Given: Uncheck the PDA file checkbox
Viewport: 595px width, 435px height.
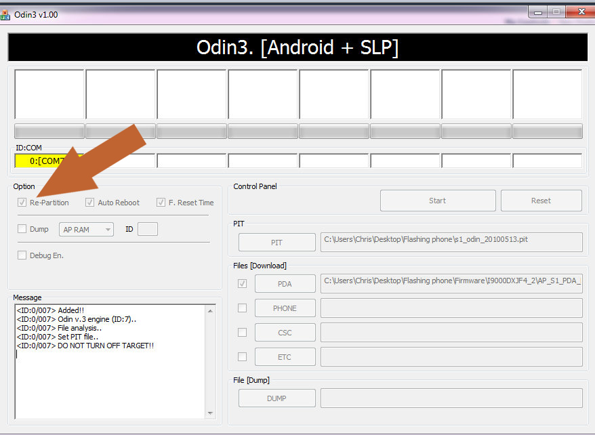Looking at the screenshot, I should click(x=242, y=283).
